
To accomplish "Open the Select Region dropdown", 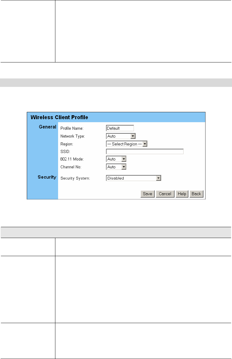I will click(x=127, y=144).
